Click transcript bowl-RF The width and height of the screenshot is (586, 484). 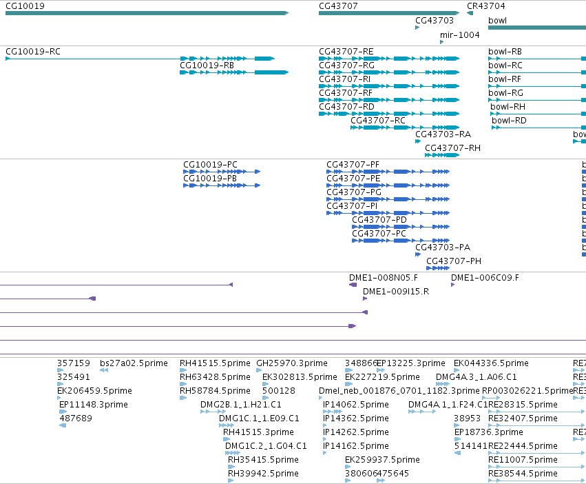click(537, 86)
